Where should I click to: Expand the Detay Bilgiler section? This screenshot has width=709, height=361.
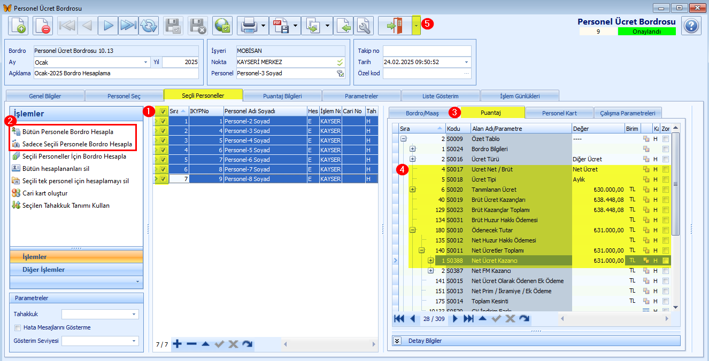coord(397,340)
